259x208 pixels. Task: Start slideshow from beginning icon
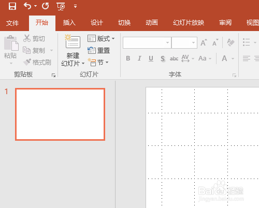pyautogui.click(x=61, y=7)
